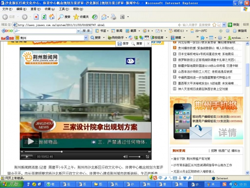Click the SOSO toolbar settings gear

click(228, 31)
